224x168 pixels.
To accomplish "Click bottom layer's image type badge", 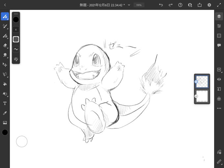I will click(x=196, y=96).
